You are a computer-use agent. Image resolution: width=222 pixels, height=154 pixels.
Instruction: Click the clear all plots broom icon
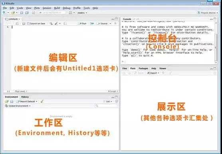click(170, 73)
